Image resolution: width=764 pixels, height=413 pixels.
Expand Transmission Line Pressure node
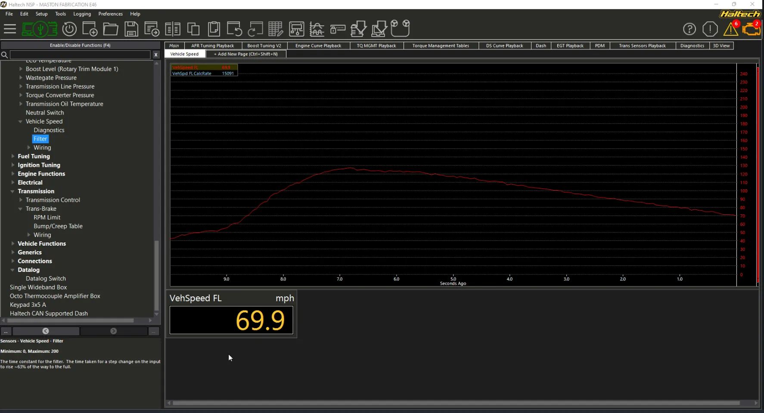(21, 86)
